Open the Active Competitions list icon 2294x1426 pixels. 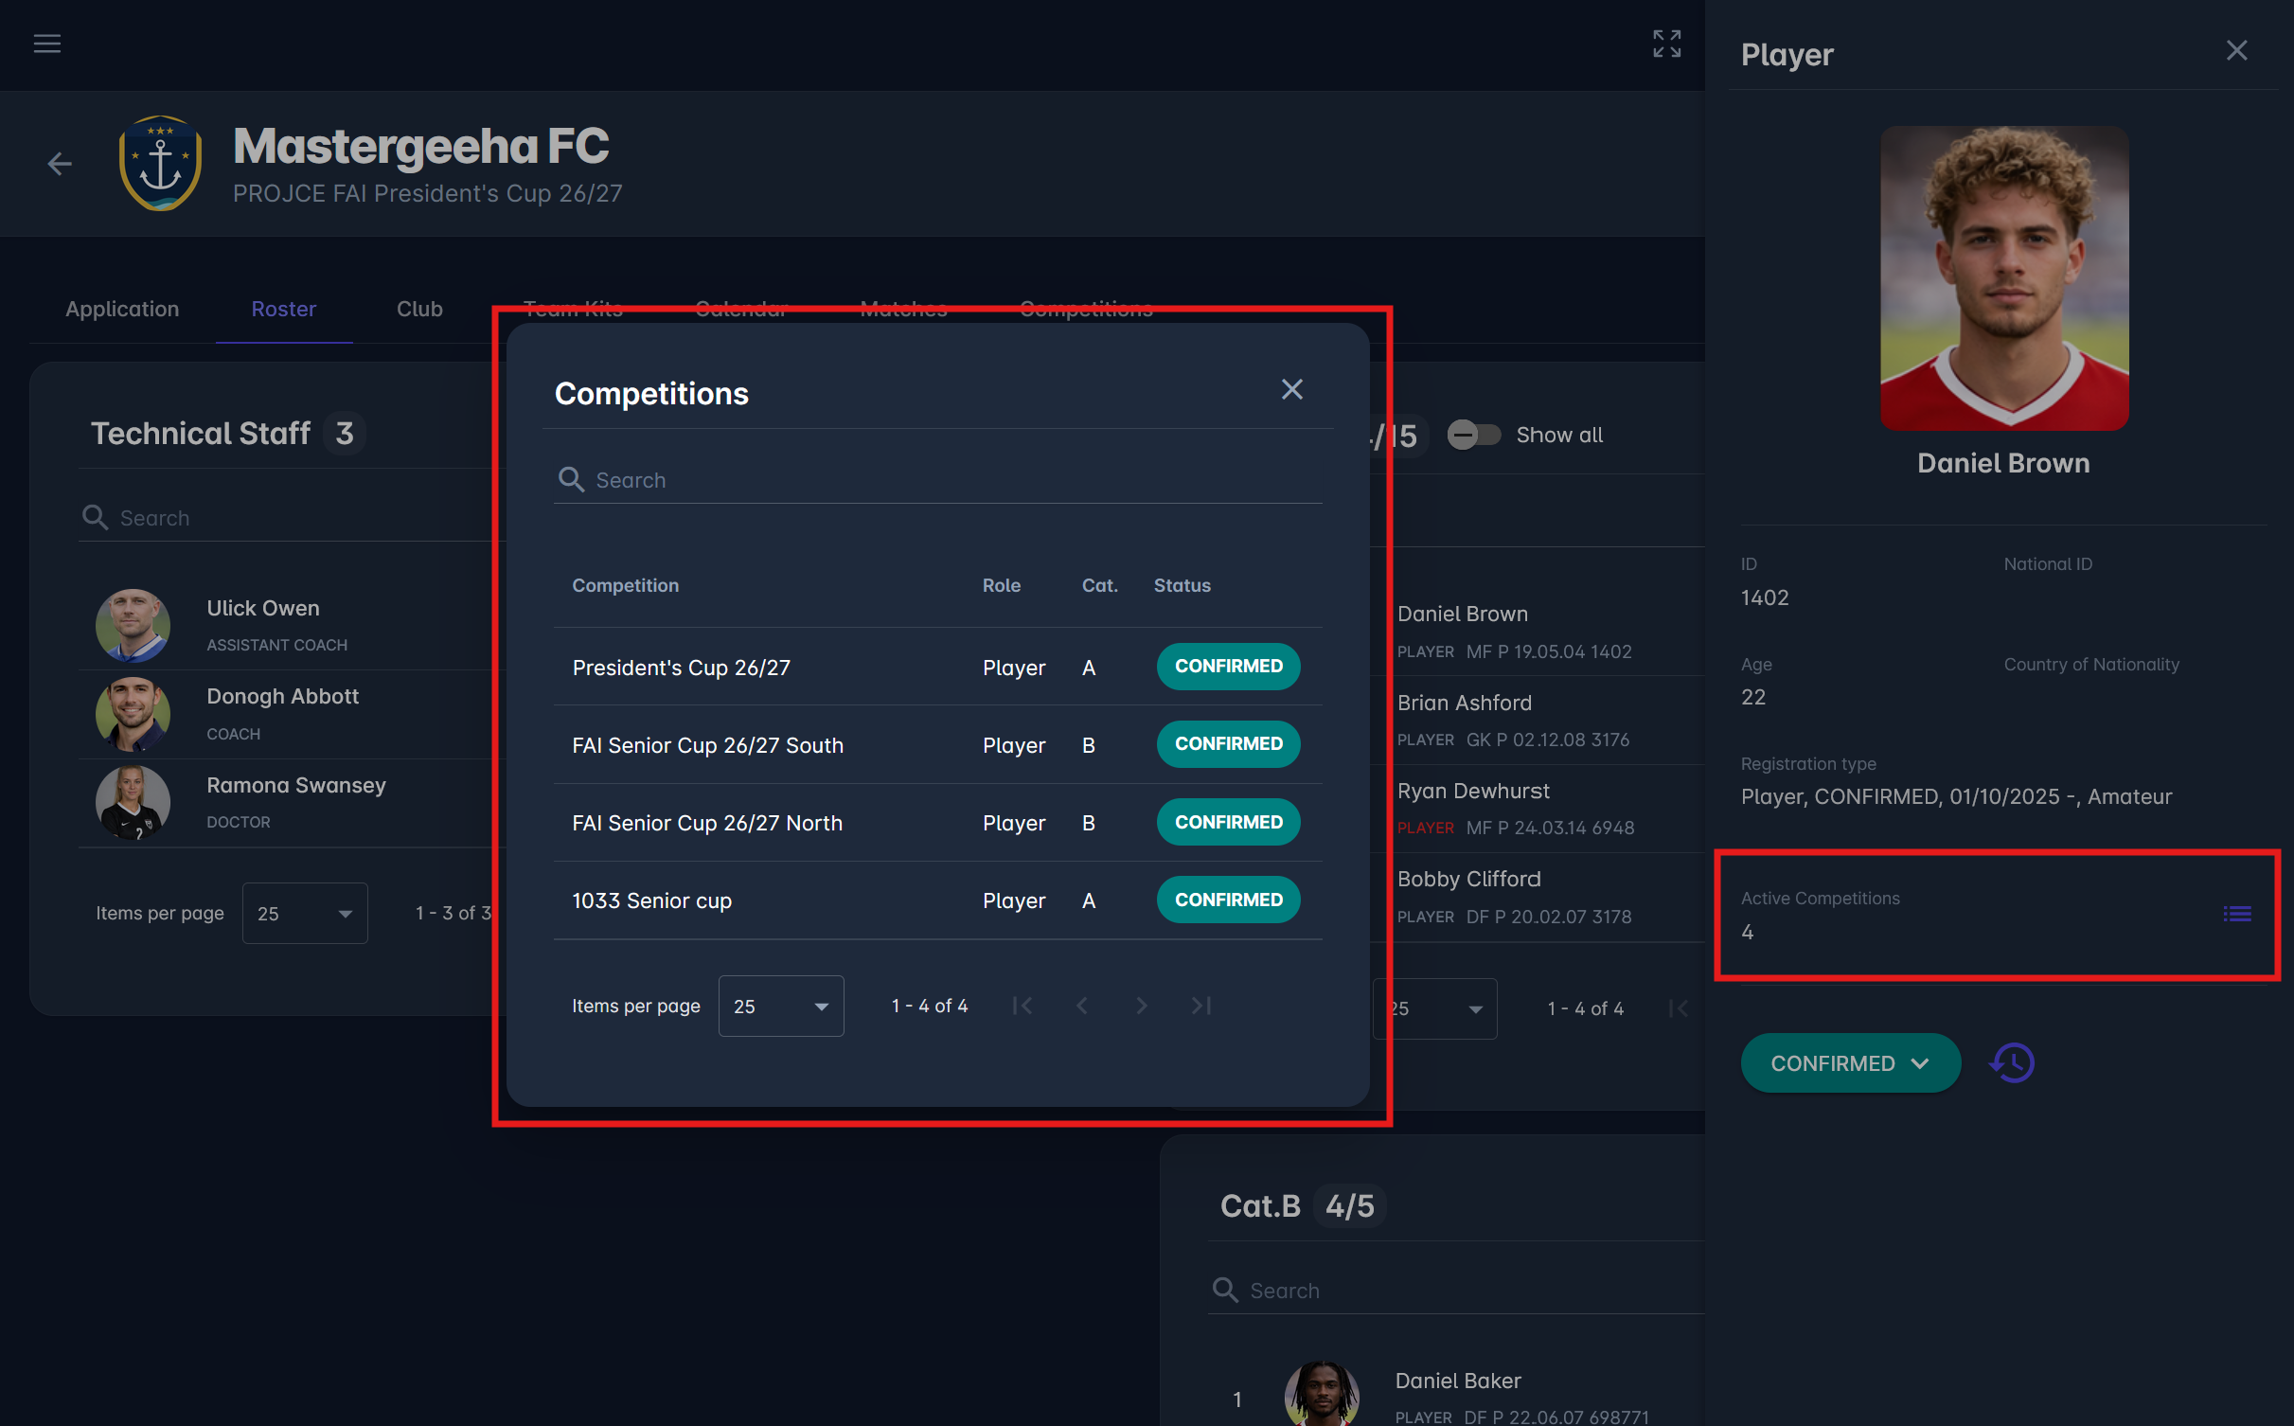[2237, 914]
